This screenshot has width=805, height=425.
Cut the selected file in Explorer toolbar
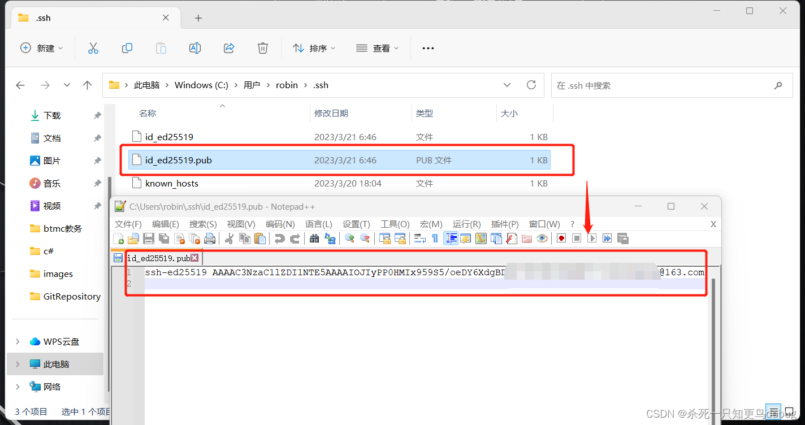[93, 48]
